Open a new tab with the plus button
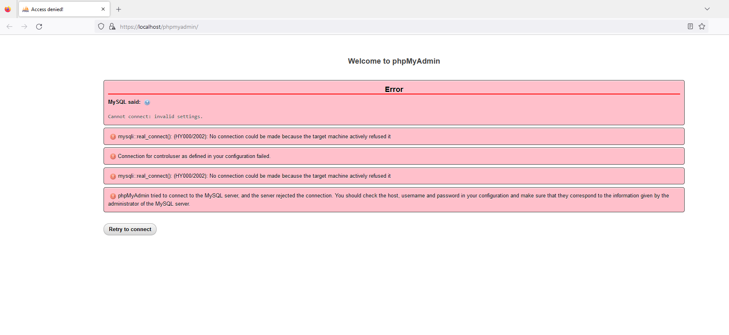The image size is (729, 335). (x=119, y=9)
